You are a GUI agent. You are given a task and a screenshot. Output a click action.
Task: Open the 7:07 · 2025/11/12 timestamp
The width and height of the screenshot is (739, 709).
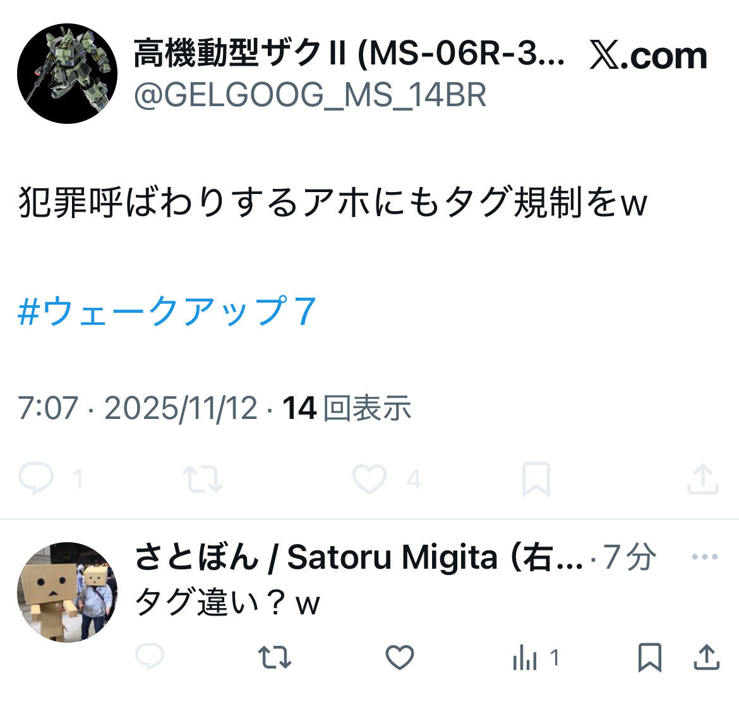click(x=138, y=408)
